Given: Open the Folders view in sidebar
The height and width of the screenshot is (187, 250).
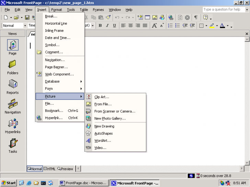Looking at the screenshot, I should coord(13,67).
